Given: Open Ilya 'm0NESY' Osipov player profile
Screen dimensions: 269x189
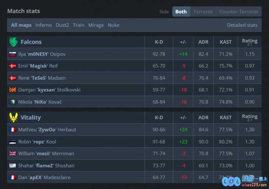Looking at the screenshot, I should (x=42, y=54).
